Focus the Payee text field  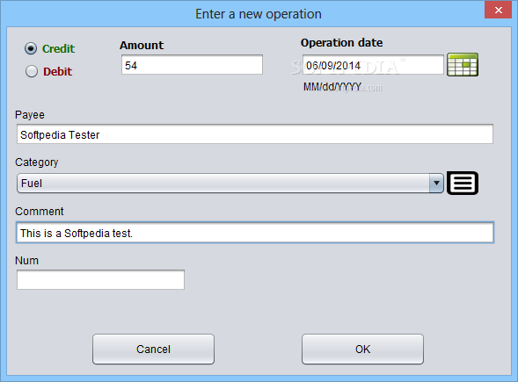(x=255, y=134)
